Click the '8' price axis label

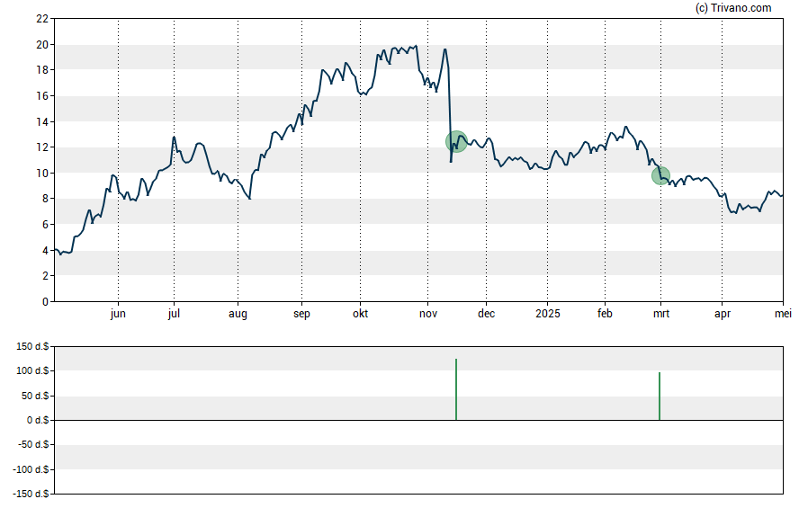tap(45, 199)
